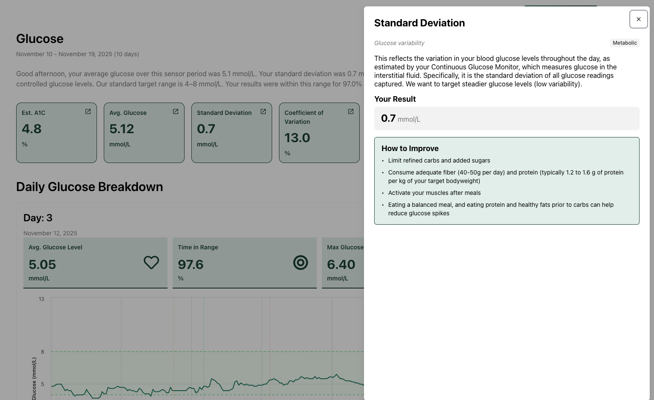The image size is (654, 400).
Task: Click the Max Glucose 6.40 tile
Action: coord(343,263)
